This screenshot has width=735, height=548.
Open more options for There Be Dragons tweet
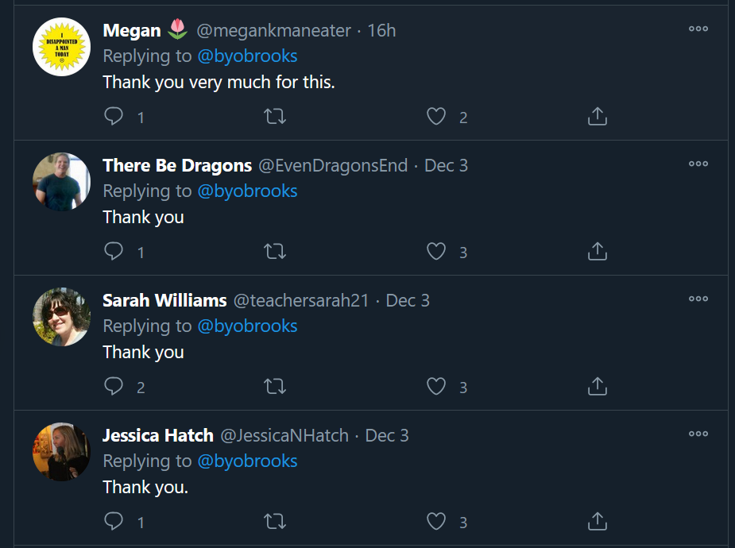coord(698,164)
